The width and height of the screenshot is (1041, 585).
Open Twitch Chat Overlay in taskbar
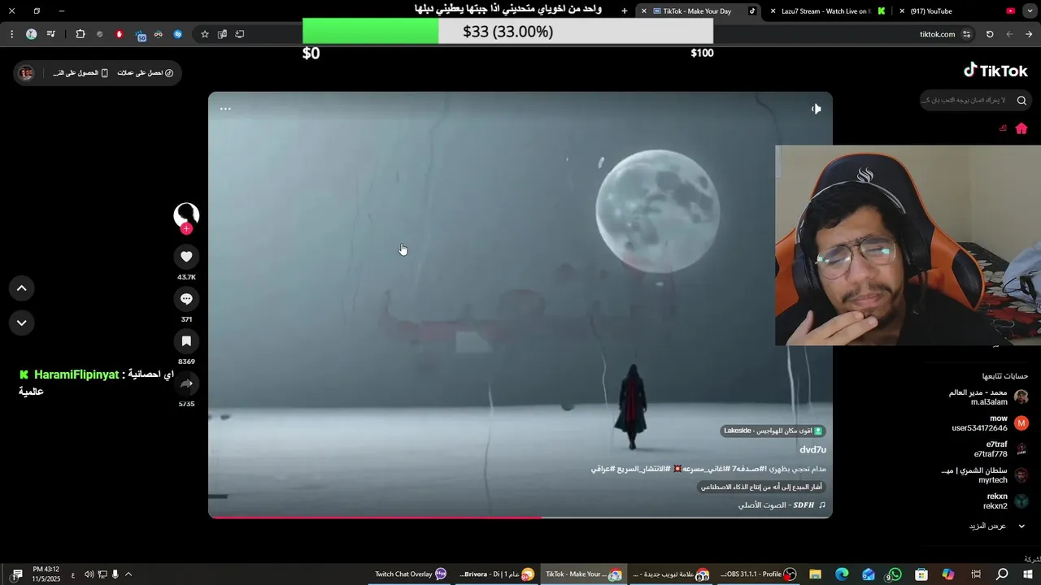[411, 574]
